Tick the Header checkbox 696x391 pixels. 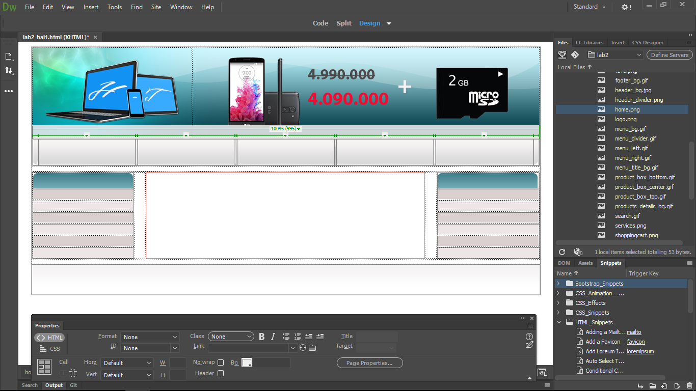pos(221,373)
